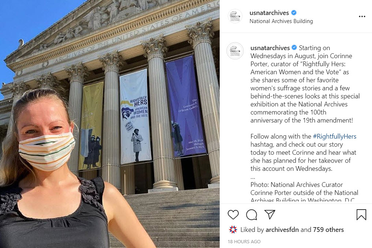
Task: View the 759 others who liked
Action: pyautogui.click(x=328, y=229)
